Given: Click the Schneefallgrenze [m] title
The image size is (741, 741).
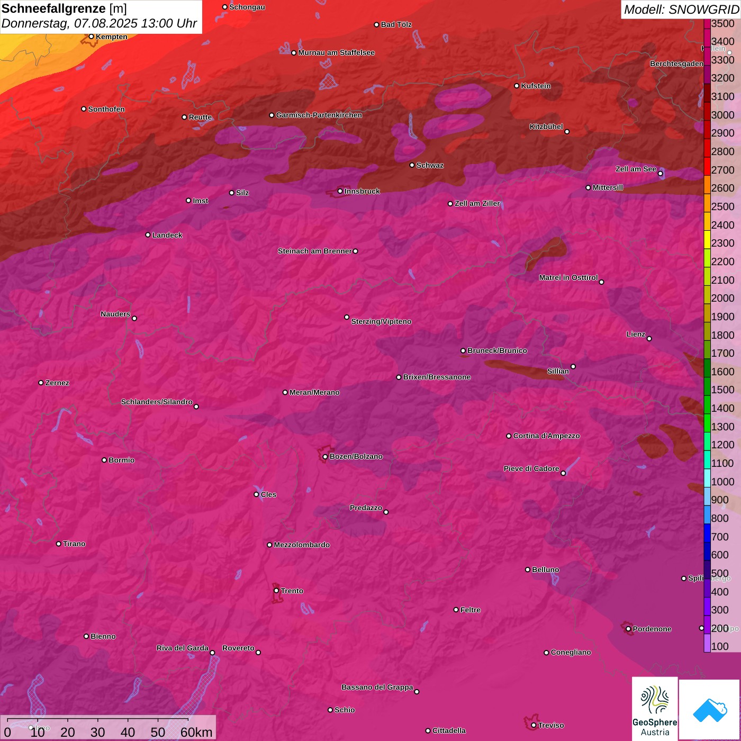Looking at the screenshot, I should coord(64,8).
